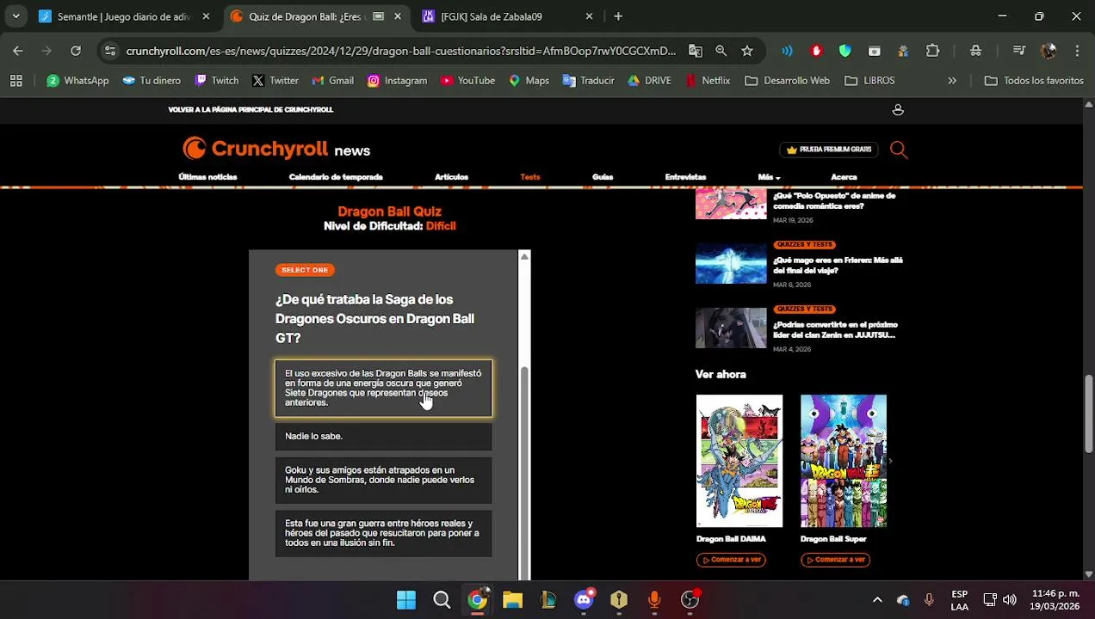Click the Crunchyroll news logo

coord(276,149)
